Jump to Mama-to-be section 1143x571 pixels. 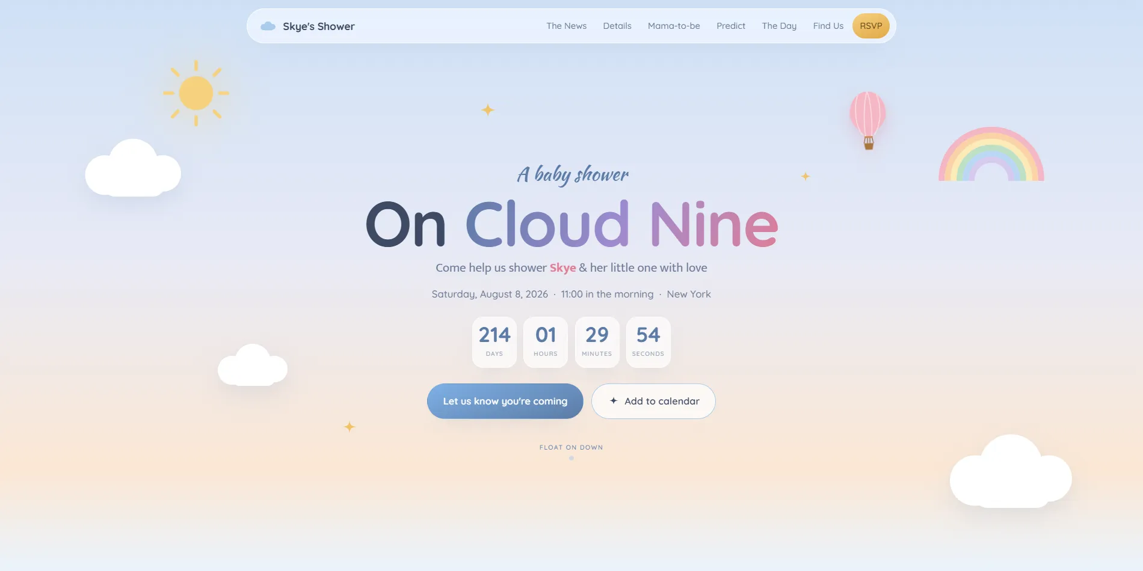[x=674, y=26]
